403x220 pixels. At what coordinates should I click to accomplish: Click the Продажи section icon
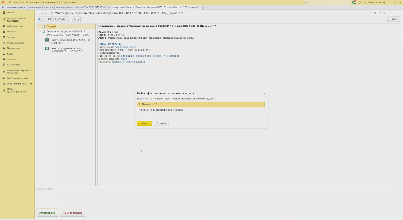pos(4,32)
